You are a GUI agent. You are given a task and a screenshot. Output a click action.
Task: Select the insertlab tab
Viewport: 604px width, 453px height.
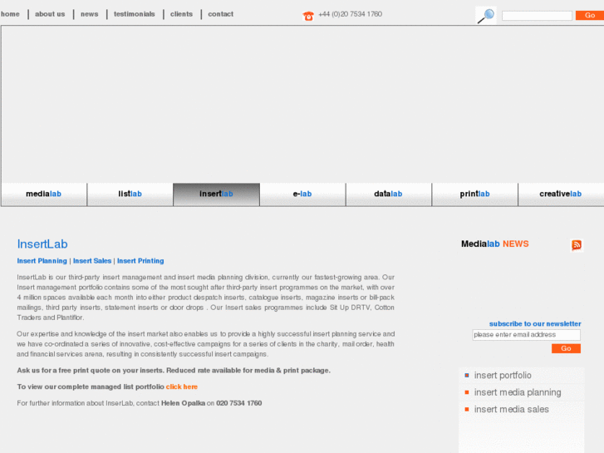(x=216, y=194)
